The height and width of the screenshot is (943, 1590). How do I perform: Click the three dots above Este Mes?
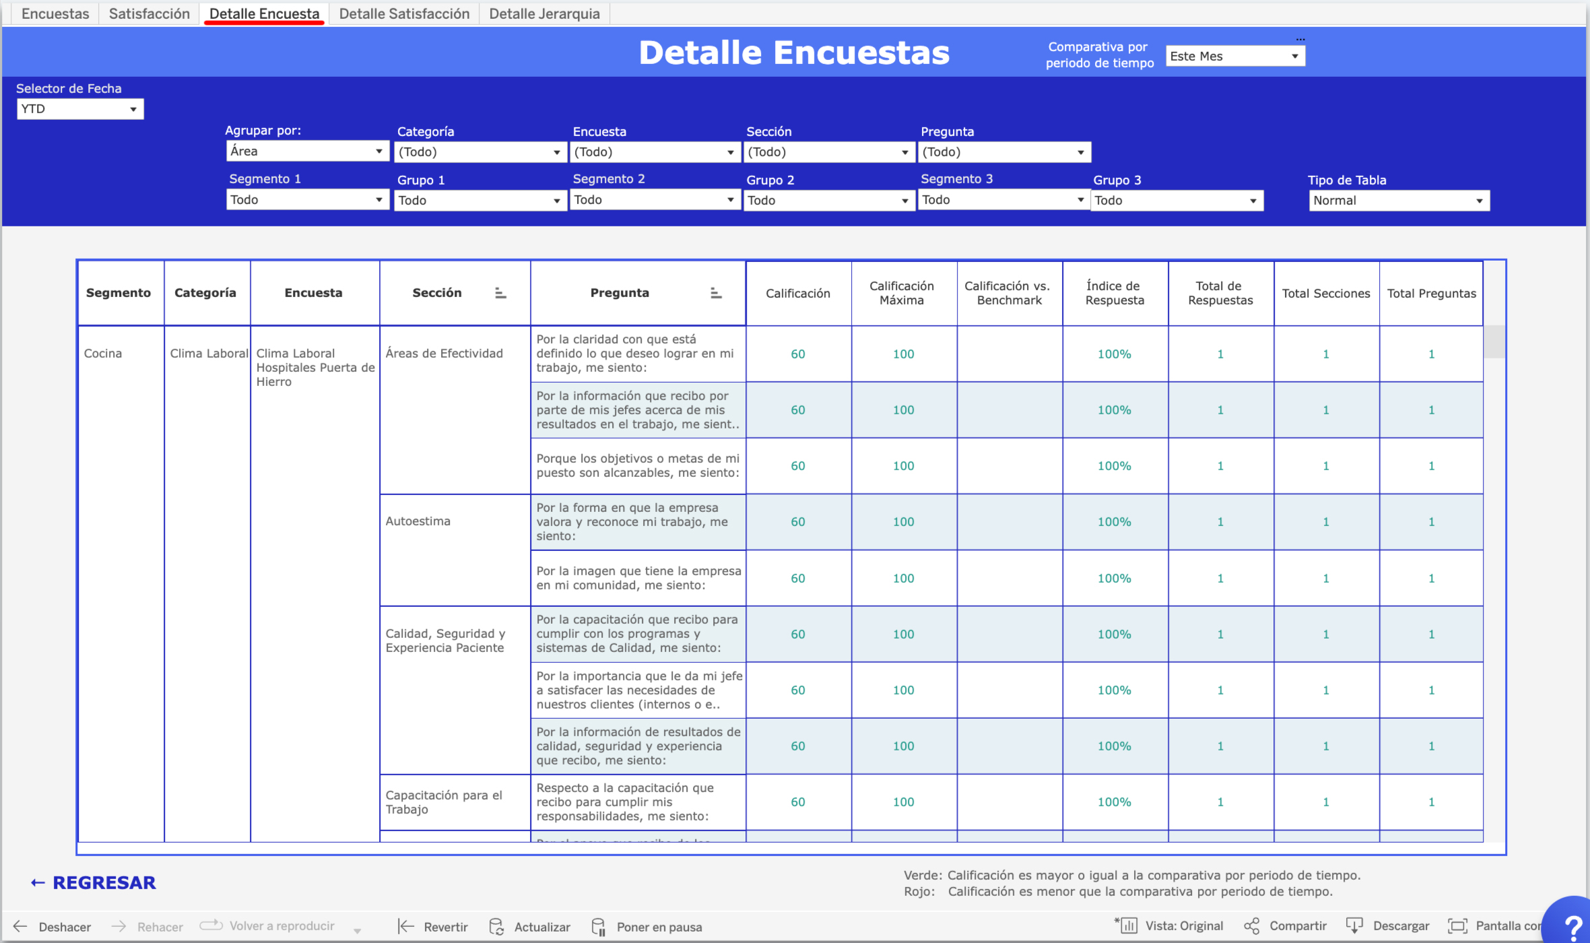(x=1300, y=39)
